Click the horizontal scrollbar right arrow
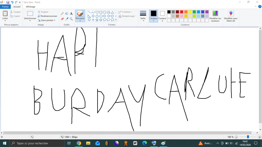 click(x=257, y=133)
